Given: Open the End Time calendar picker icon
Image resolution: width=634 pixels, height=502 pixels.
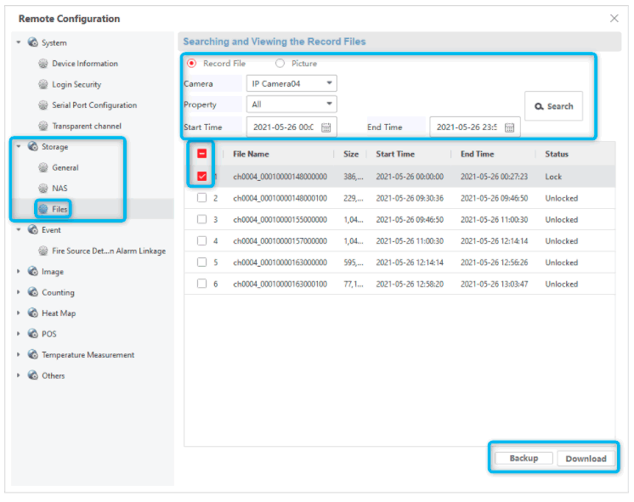Looking at the screenshot, I should [510, 127].
